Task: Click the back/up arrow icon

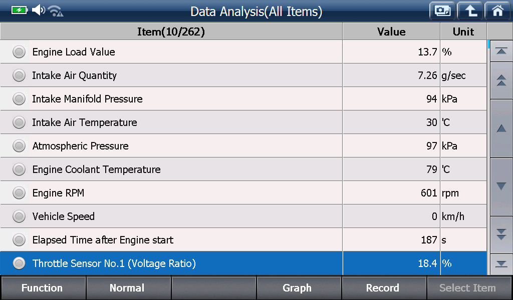Action: pos(470,11)
